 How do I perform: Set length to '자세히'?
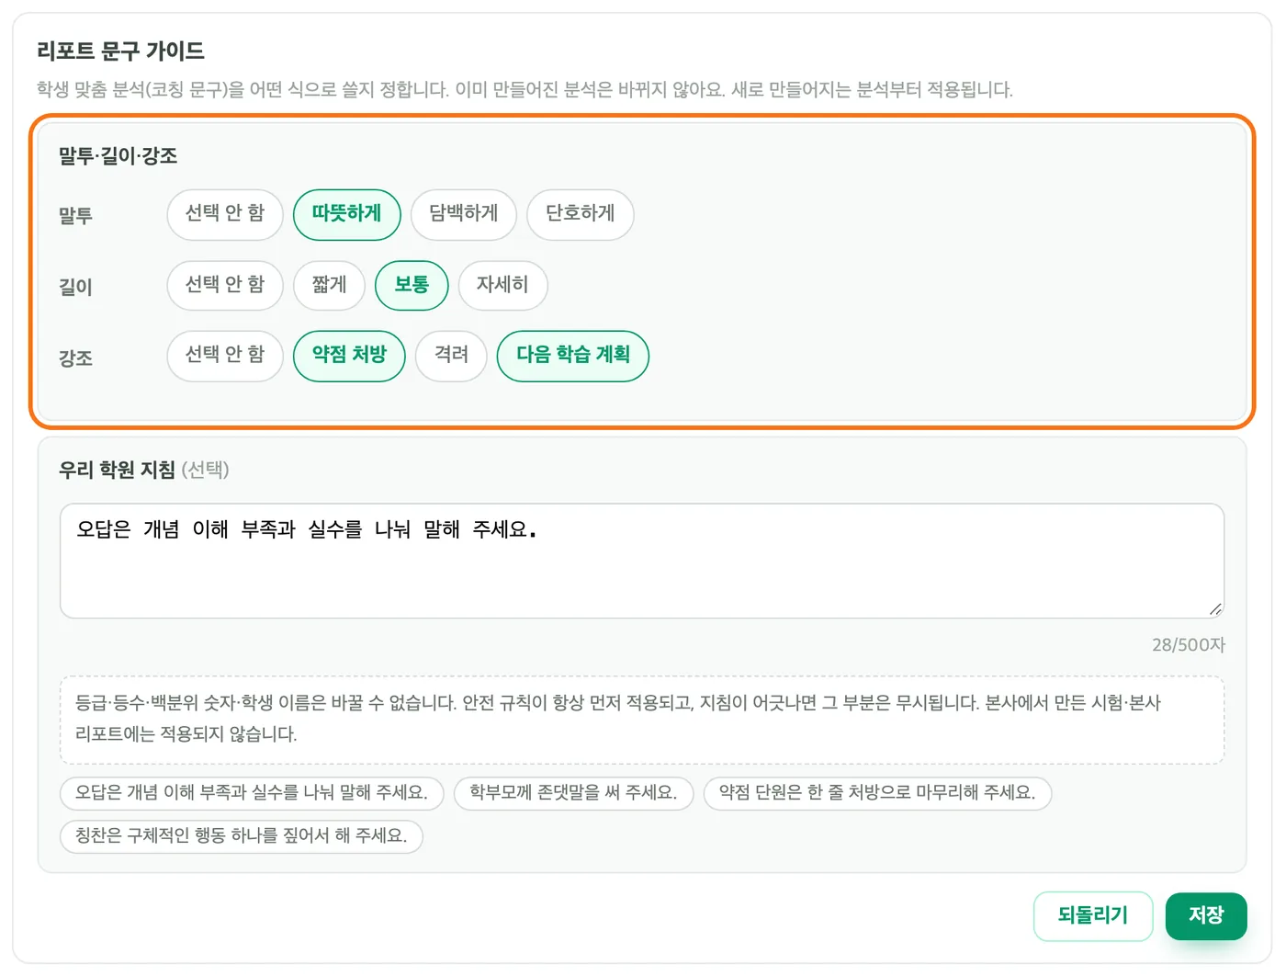[x=502, y=286]
